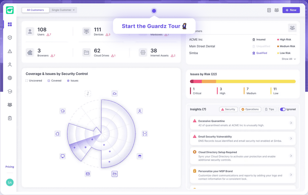Viewport: 308px width, 195px height.
Task: Select the envelope email icon on radar chart
Action: [88, 174]
